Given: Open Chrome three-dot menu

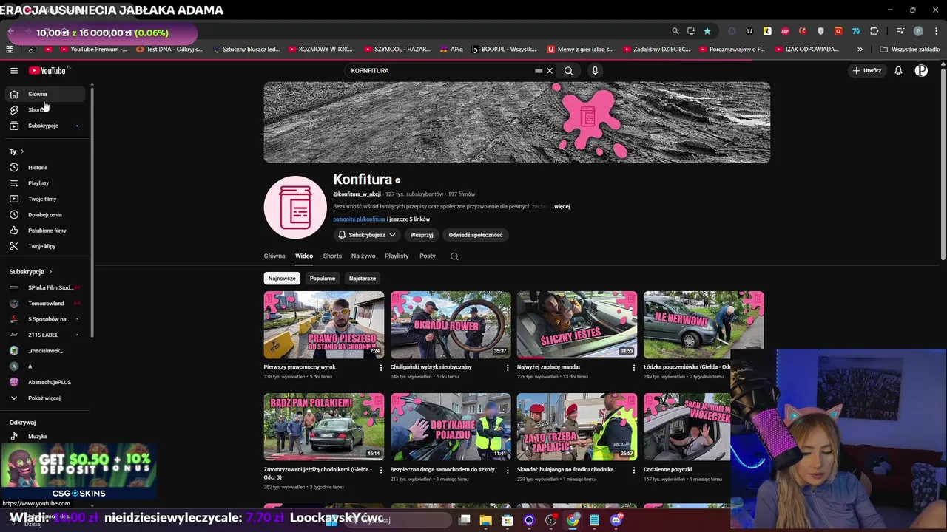Looking at the screenshot, I should tap(935, 31).
